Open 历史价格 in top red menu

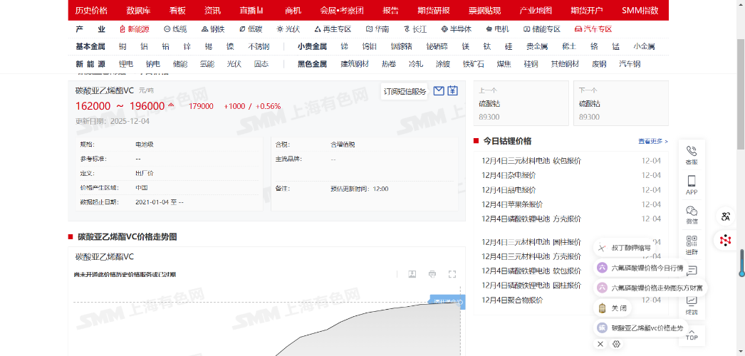point(91,11)
